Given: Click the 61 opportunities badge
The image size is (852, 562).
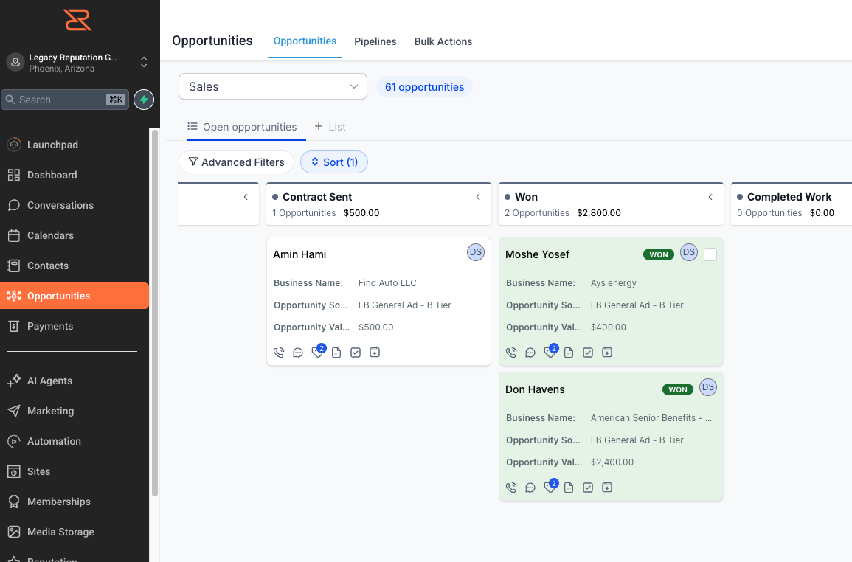Looking at the screenshot, I should [x=424, y=87].
